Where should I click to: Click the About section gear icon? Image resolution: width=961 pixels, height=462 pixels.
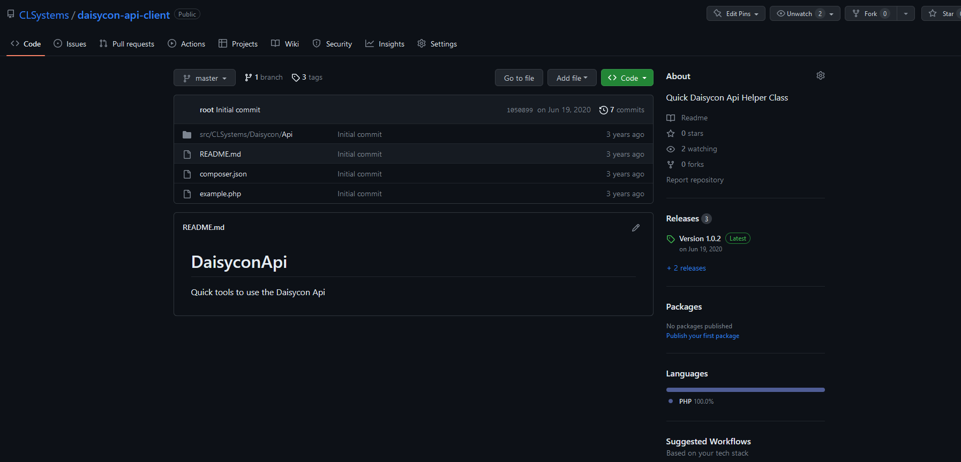[x=820, y=76]
